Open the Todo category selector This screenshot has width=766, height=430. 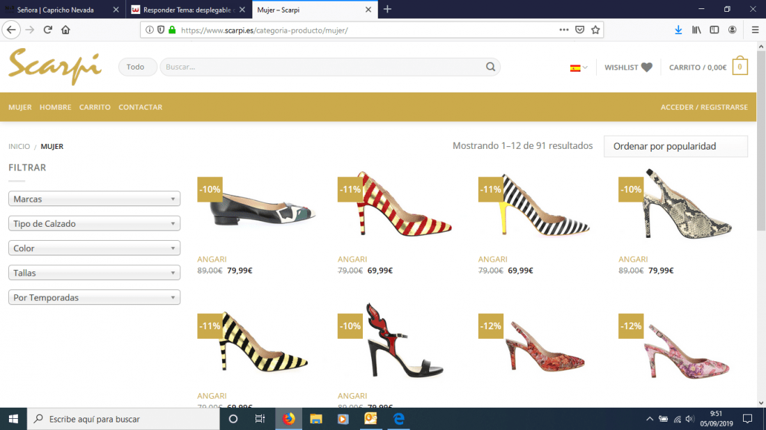click(x=137, y=67)
